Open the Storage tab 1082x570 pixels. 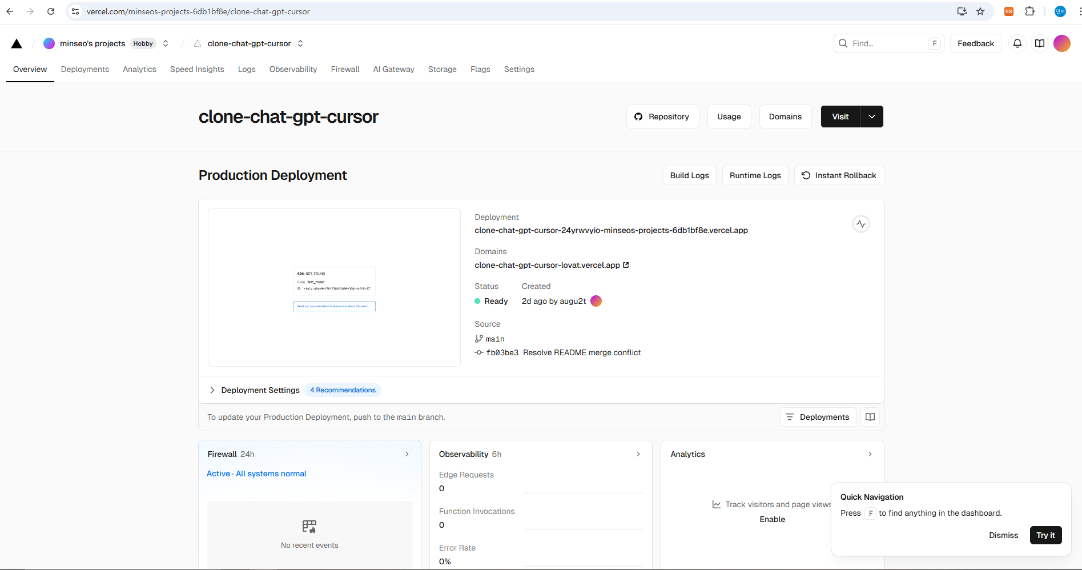pyautogui.click(x=443, y=69)
